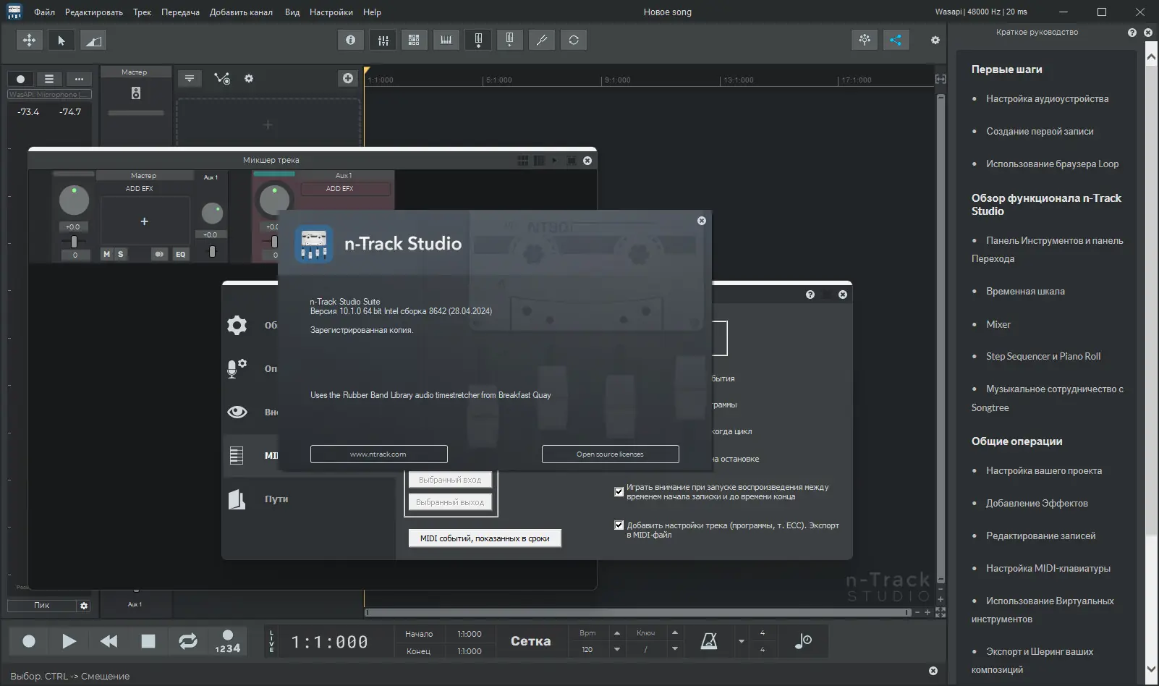Open the www.ntrack.com link button
The image size is (1159, 686).
(379, 454)
